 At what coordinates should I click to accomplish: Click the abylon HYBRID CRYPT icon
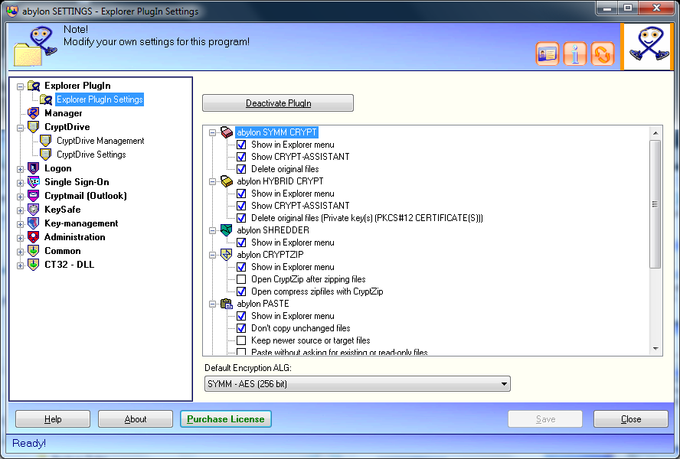pos(227,181)
